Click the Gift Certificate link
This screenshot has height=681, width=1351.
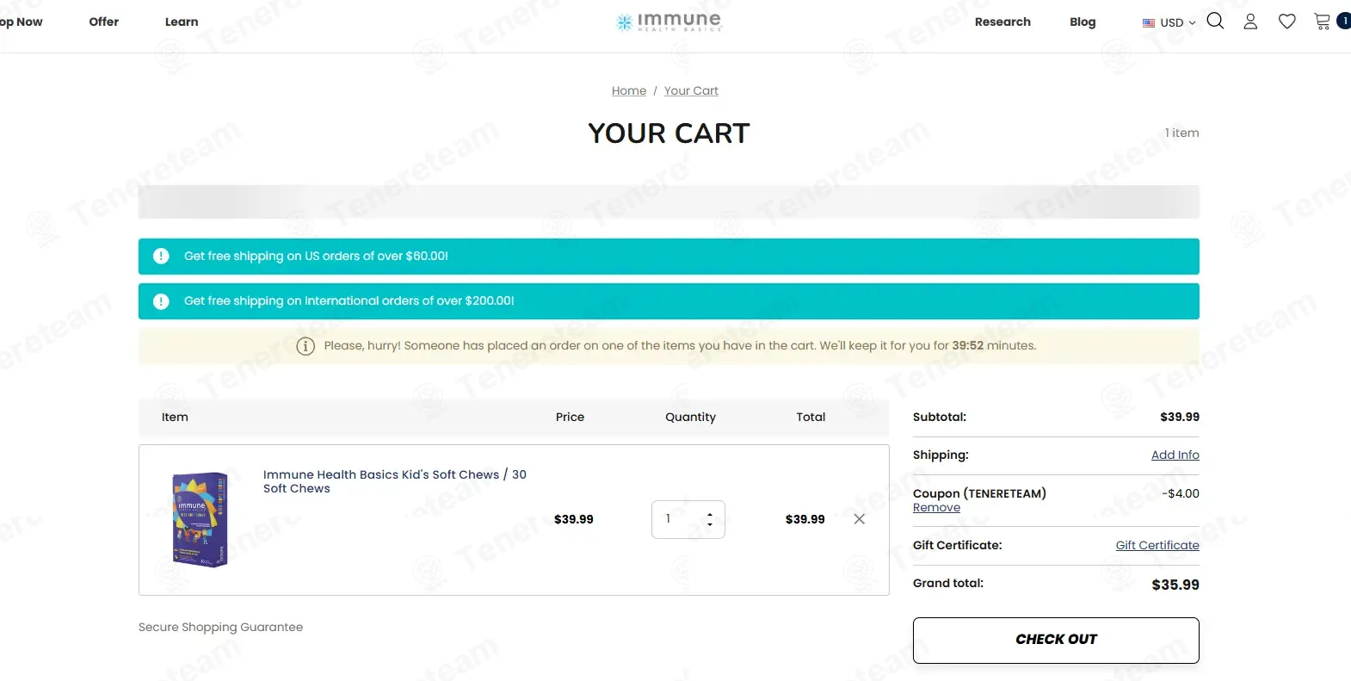click(1157, 545)
